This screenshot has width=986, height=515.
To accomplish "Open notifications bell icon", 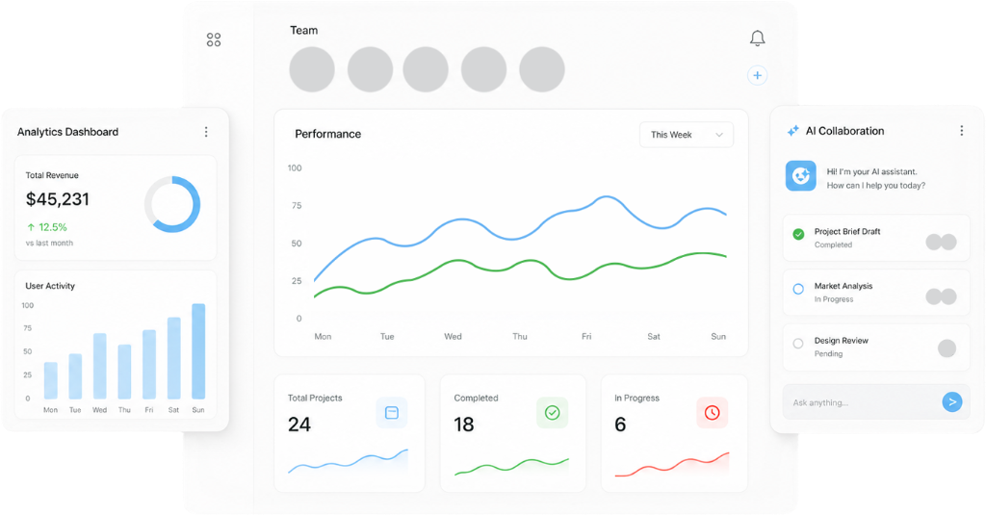I will (x=757, y=39).
